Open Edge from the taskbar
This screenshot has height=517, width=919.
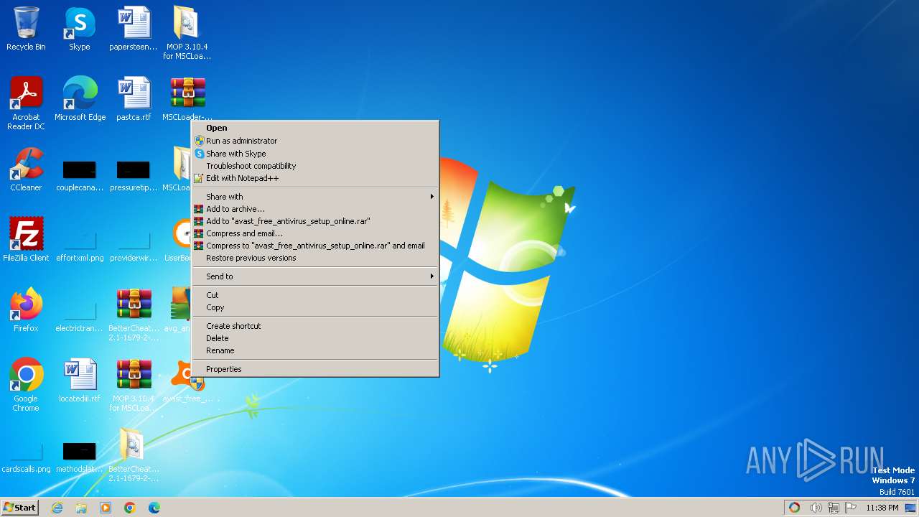pos(154,508)
